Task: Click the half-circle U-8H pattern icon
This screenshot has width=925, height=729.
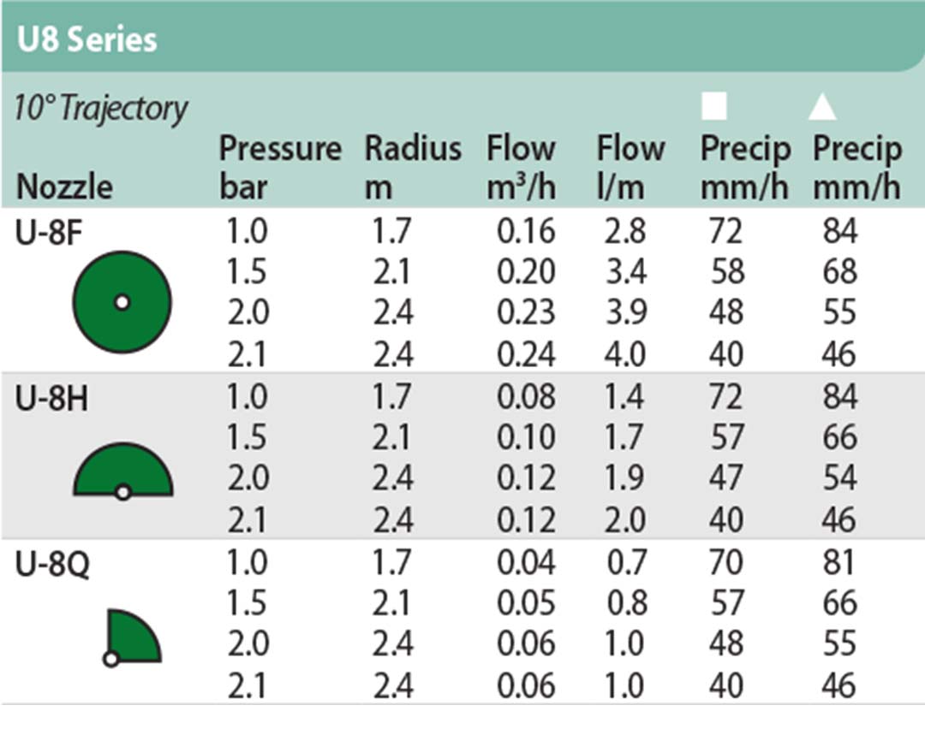Action: (122, 471)
